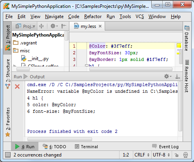Open the Help menu
The height and width of the screenshot is (162, 194).
tap(176, 17)
